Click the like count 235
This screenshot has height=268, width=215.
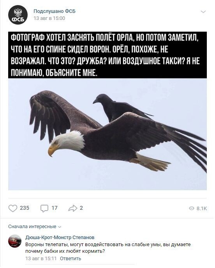tap(25, 208)
